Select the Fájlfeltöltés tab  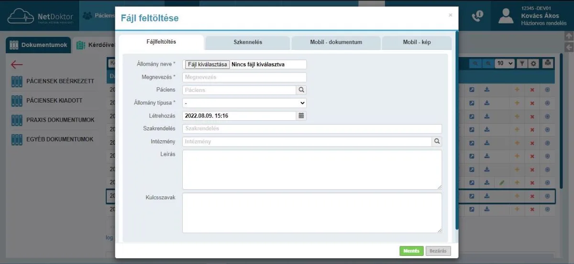click(161, 42)
